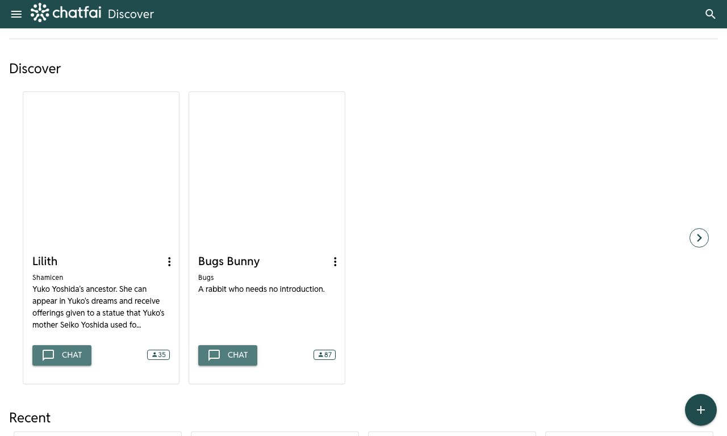
Task: Open Lilith's three-dot options menu
Action: tap(169, 262)
